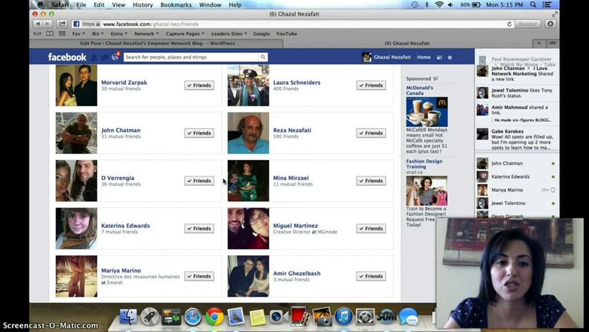The width and height of the screenshot is (589, 332).
Task: Open Safari compass icon in the Dock
Action: (193, 317)
